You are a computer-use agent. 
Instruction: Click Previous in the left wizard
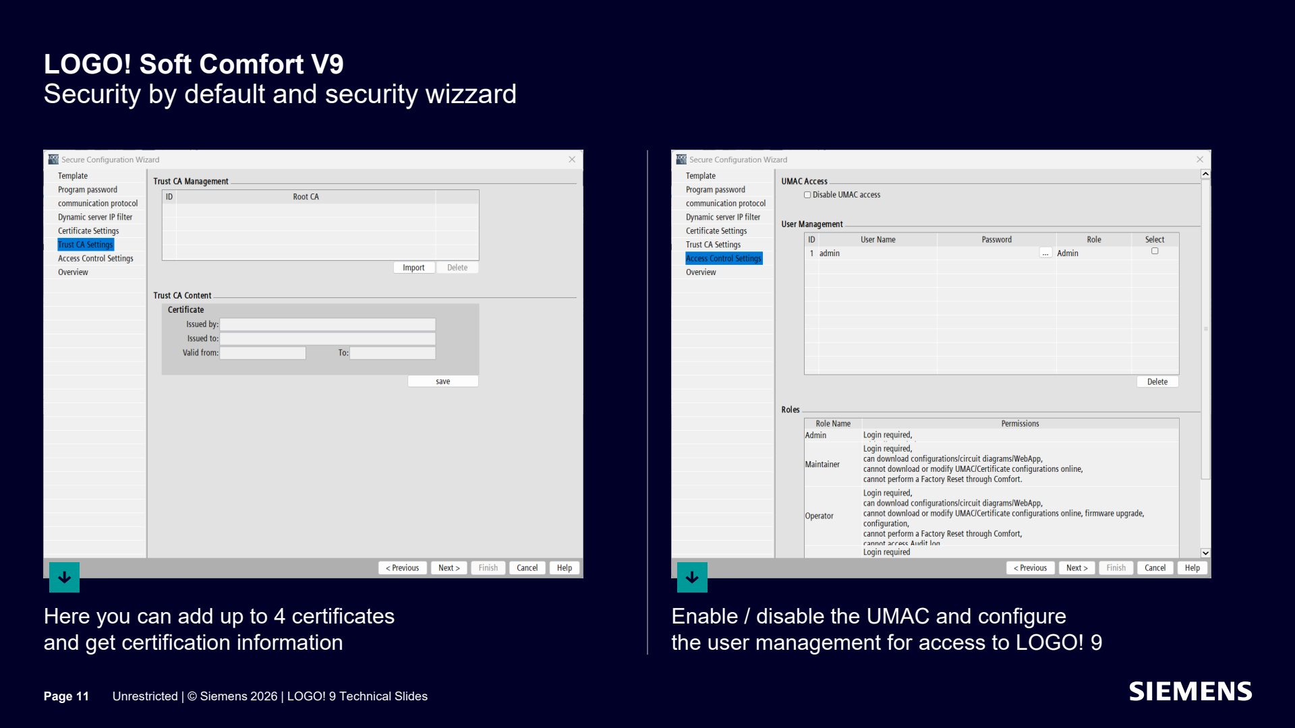coord(403,568)
